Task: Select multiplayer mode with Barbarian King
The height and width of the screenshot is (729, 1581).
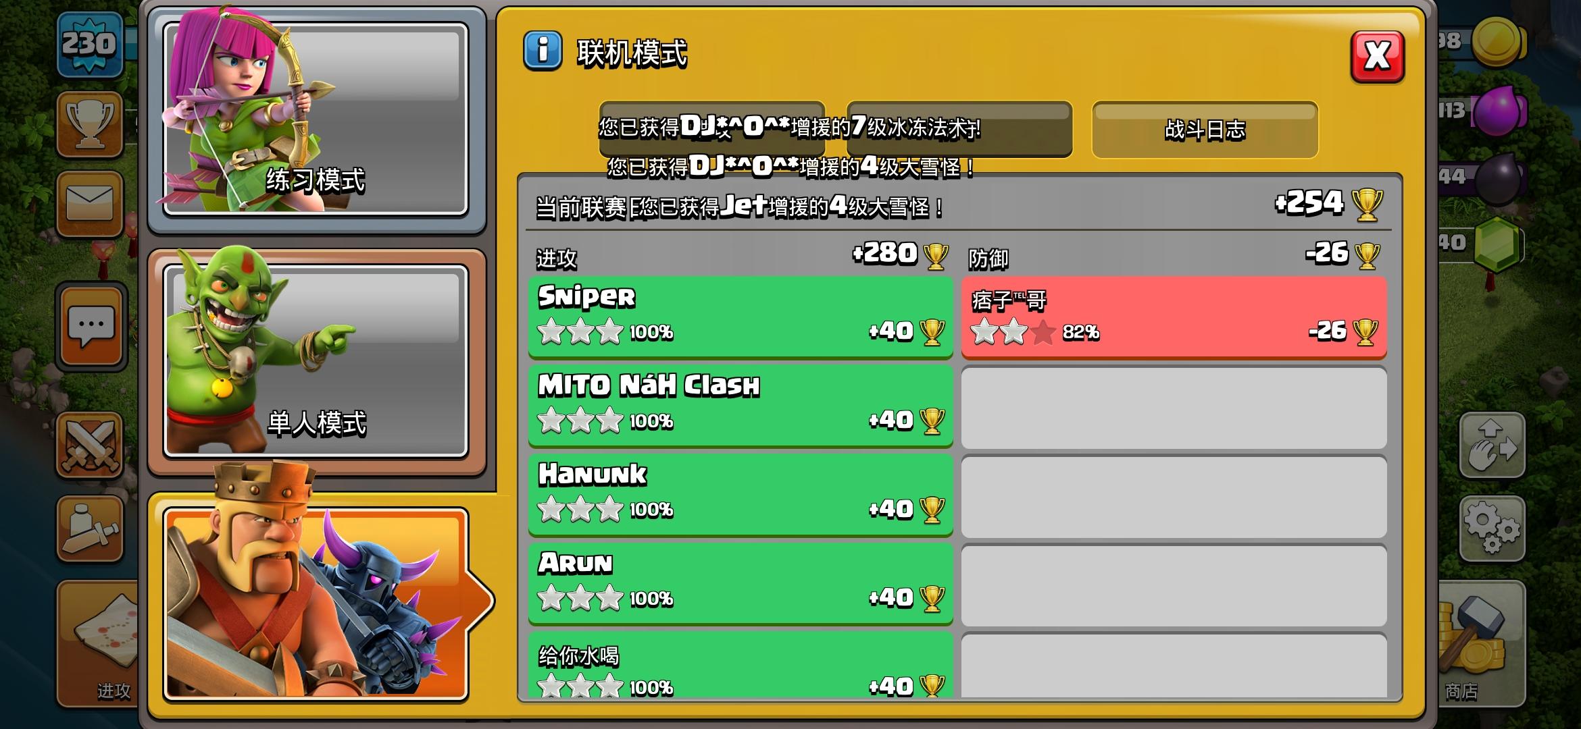Action: coord(316,603)
